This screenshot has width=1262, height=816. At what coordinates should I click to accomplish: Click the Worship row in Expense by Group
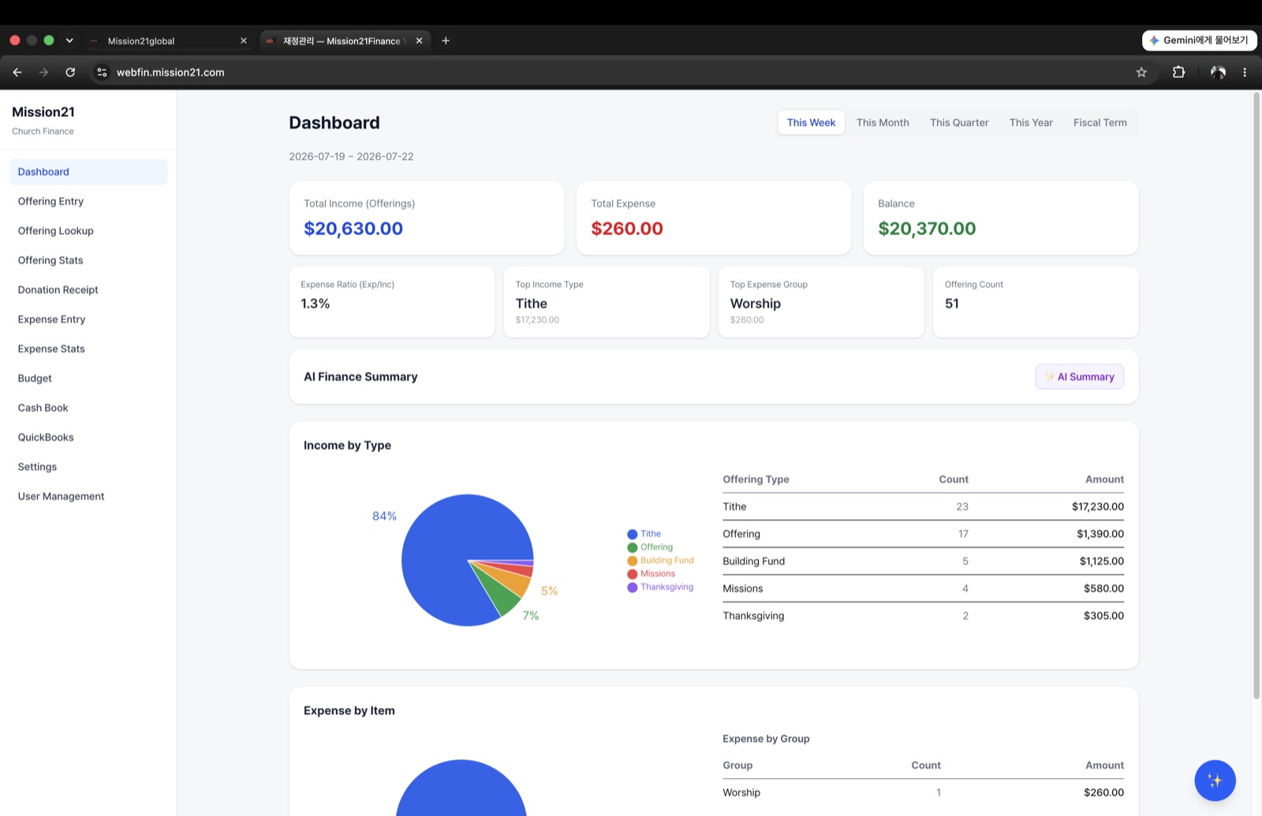tap(923, 793)
